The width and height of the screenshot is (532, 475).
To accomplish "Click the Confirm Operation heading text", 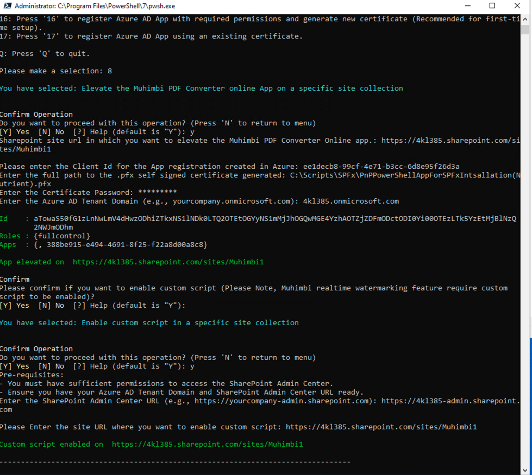I will [x=36, y=114].
